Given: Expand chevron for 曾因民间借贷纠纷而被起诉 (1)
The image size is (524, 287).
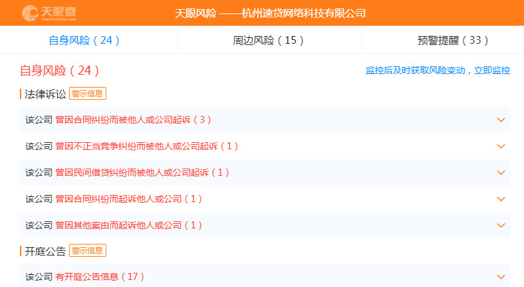Looking at the screenshot, I should pyautogui.click(x=501, y=172).
